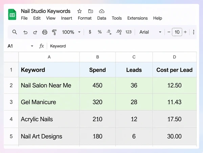Image resolution: width=203 pixels, height=153 pixels.
Task: Rename the Nail Studio Keywords title
Action: coord(46,11)
